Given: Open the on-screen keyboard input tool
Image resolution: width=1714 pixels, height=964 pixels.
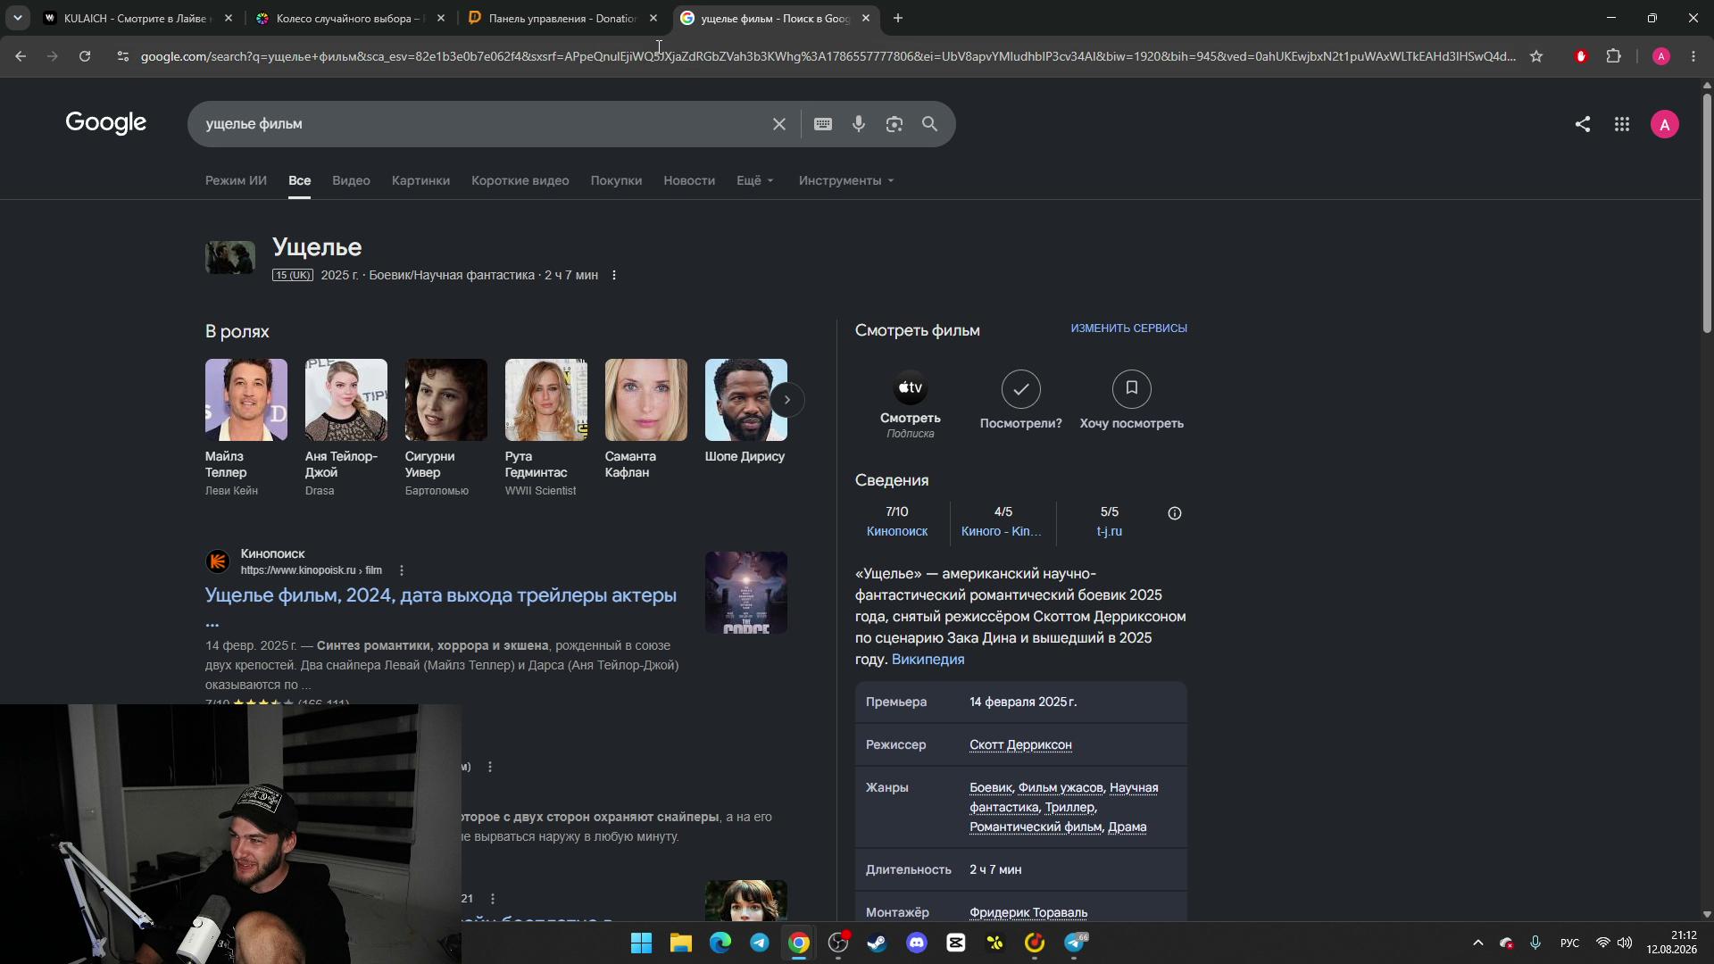Looking at the screenshot, I should [823, 124].
